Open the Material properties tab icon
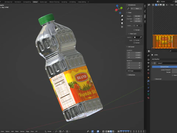 (x=149, y=98)
